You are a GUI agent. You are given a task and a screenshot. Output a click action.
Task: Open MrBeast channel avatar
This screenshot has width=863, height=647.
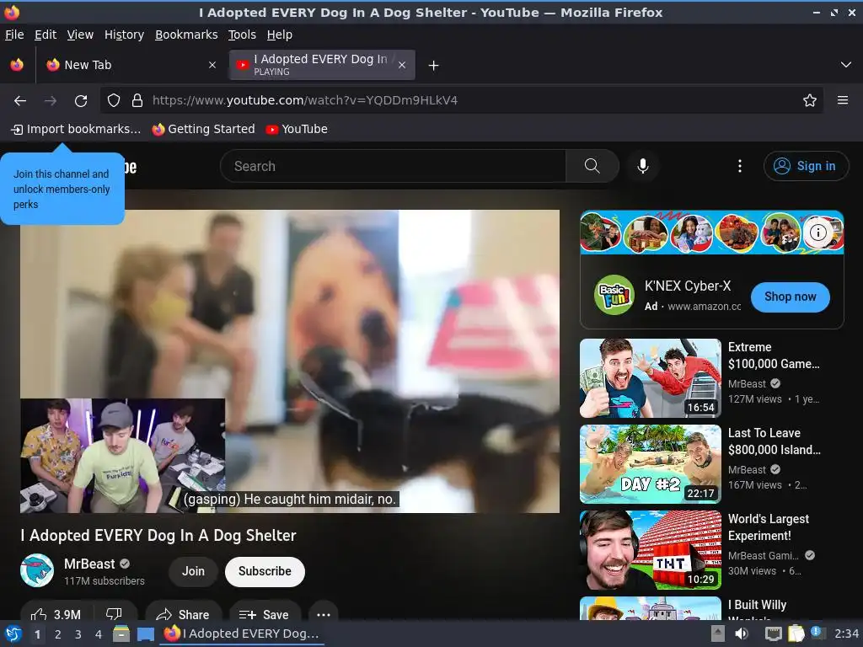pos(37,570)
